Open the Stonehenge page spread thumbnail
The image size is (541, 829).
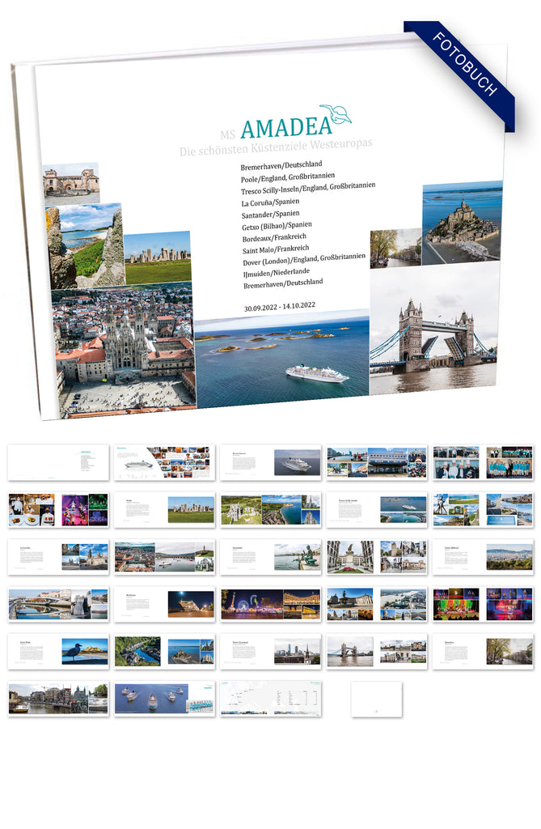[x=165, y=510]
